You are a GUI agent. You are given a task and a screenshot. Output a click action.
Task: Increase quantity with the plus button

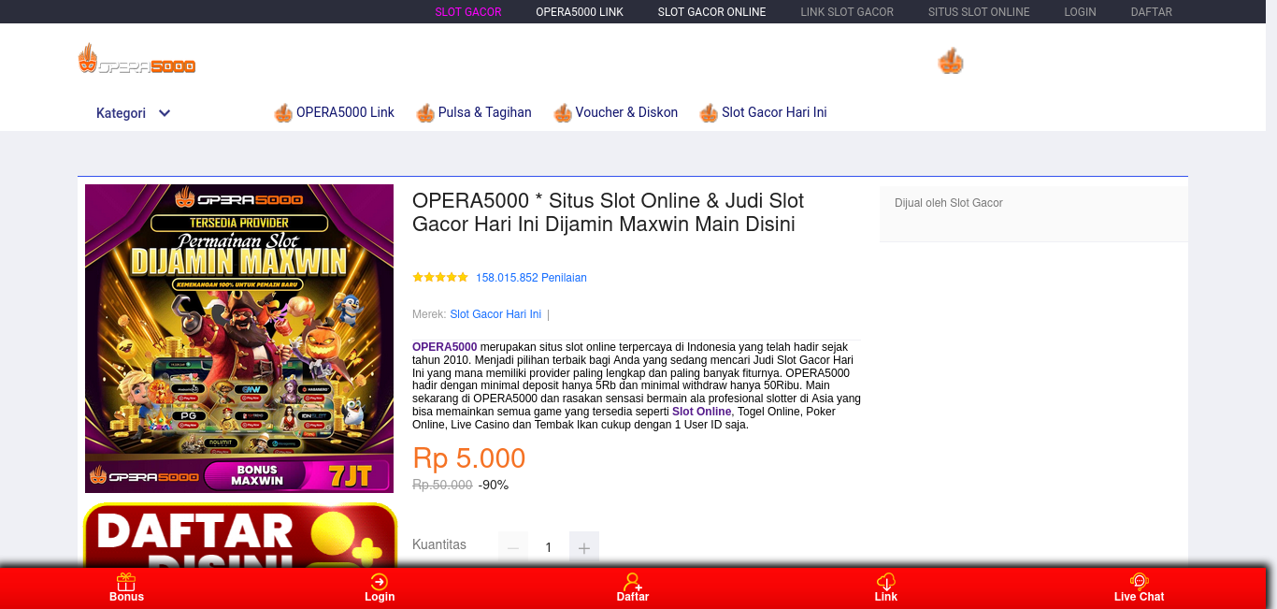(x=584, y=548)
